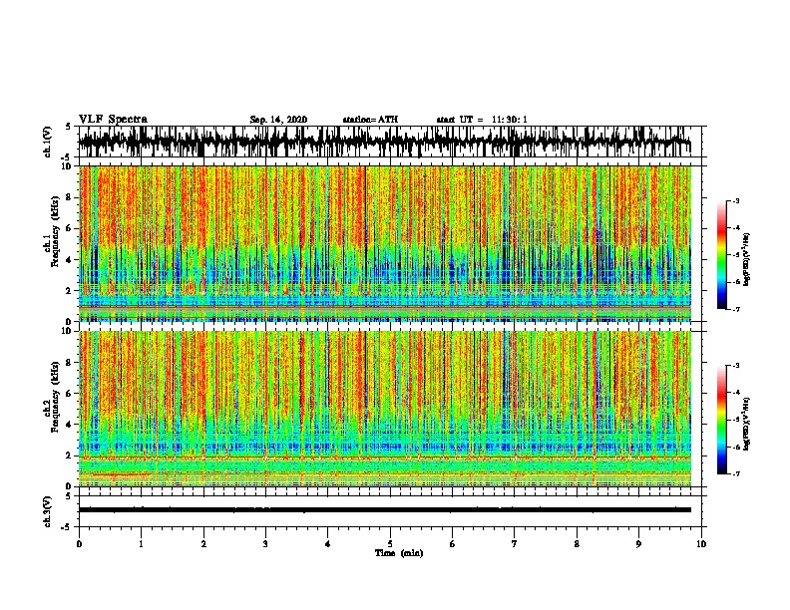
Task: Click the "5" tick on ch.1(V) waveform axis
Action: [x=68, y=127]
